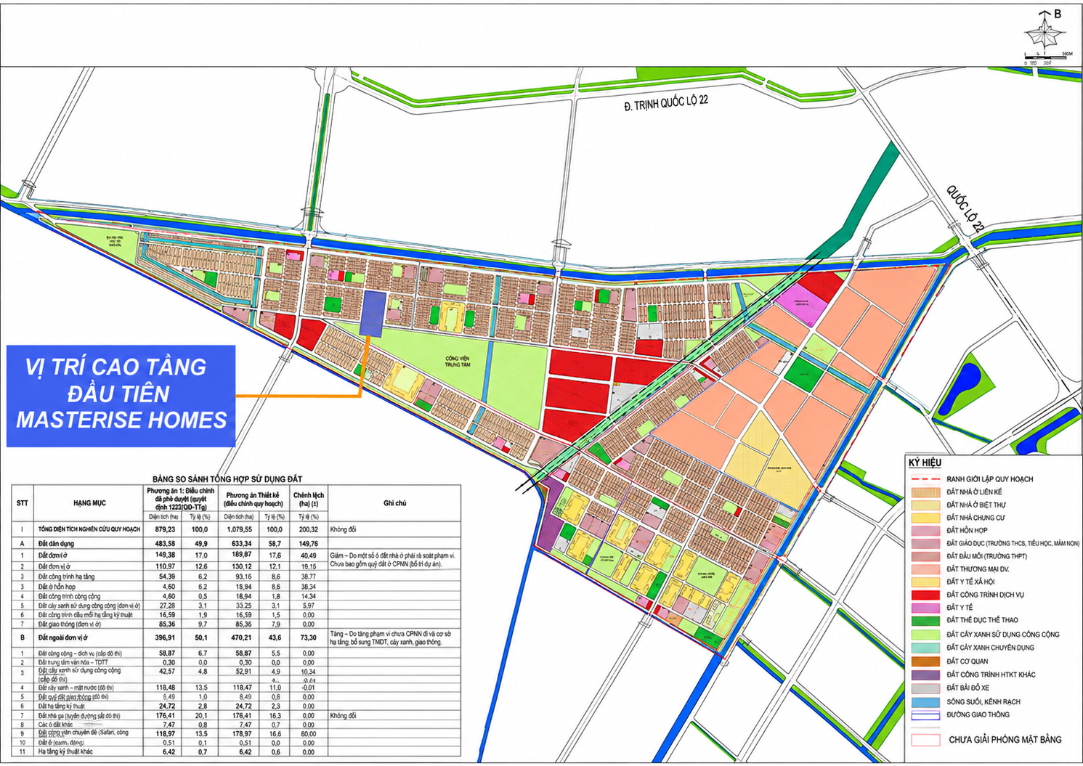
Task: Select the ĐƯỜNG GIAO THÔNG legend symbol
Action: point(925,715)
